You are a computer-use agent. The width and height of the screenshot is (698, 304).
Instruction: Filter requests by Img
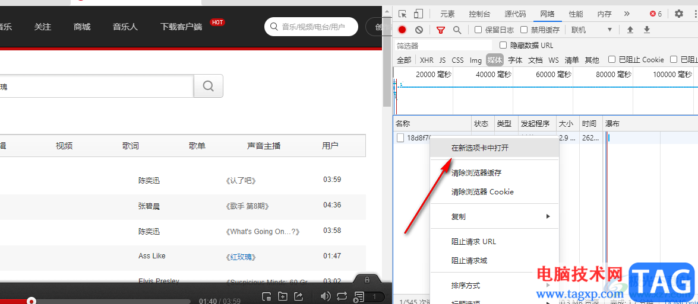[476, 60]
